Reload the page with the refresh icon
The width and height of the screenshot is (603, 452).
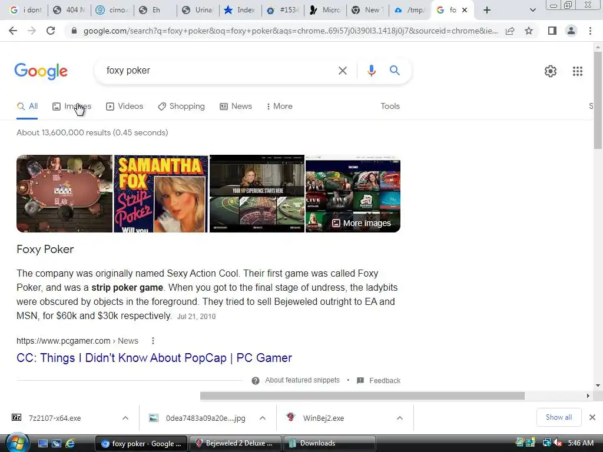[51, 31]
